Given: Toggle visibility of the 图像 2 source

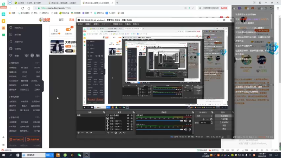Looking at the screenshot, I should tap(128, 118).
